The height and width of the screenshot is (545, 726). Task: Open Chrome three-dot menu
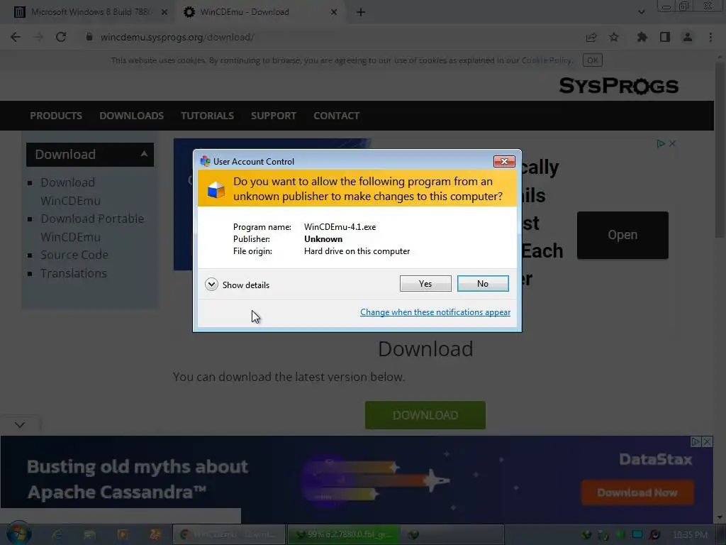(x=710, y=37)
